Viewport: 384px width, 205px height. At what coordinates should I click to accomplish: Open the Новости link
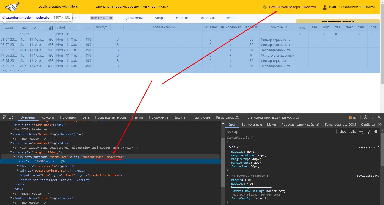pos(309,7)
